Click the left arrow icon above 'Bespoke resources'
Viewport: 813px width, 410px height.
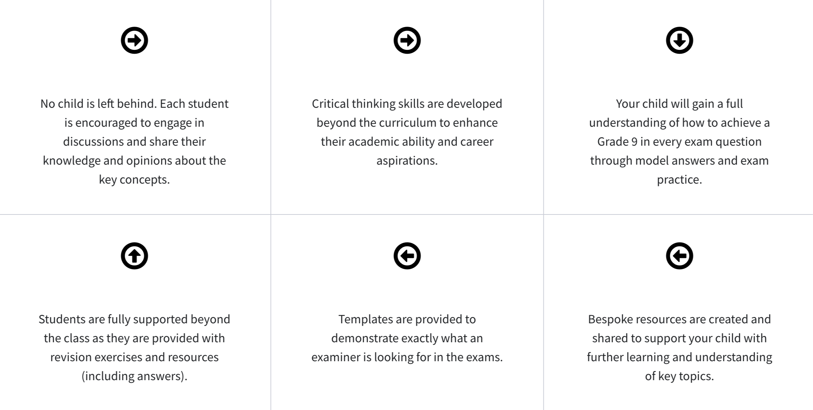click(x=679, y=256)
